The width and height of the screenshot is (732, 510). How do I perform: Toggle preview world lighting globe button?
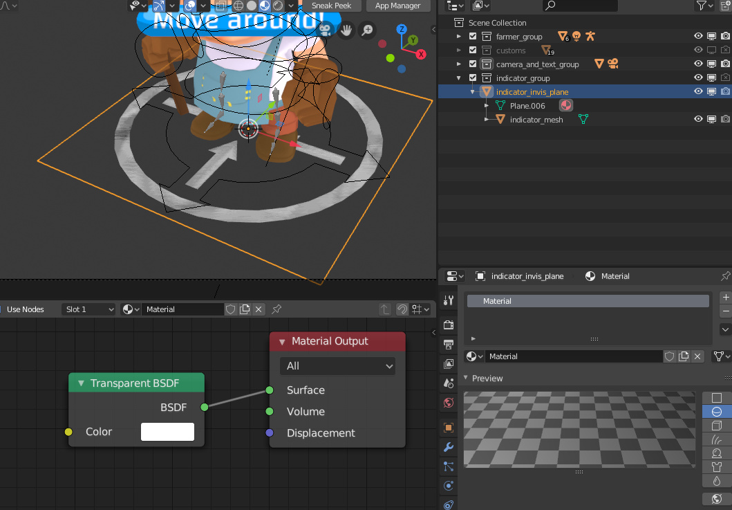pyautogui.click(x=717, y=499)
